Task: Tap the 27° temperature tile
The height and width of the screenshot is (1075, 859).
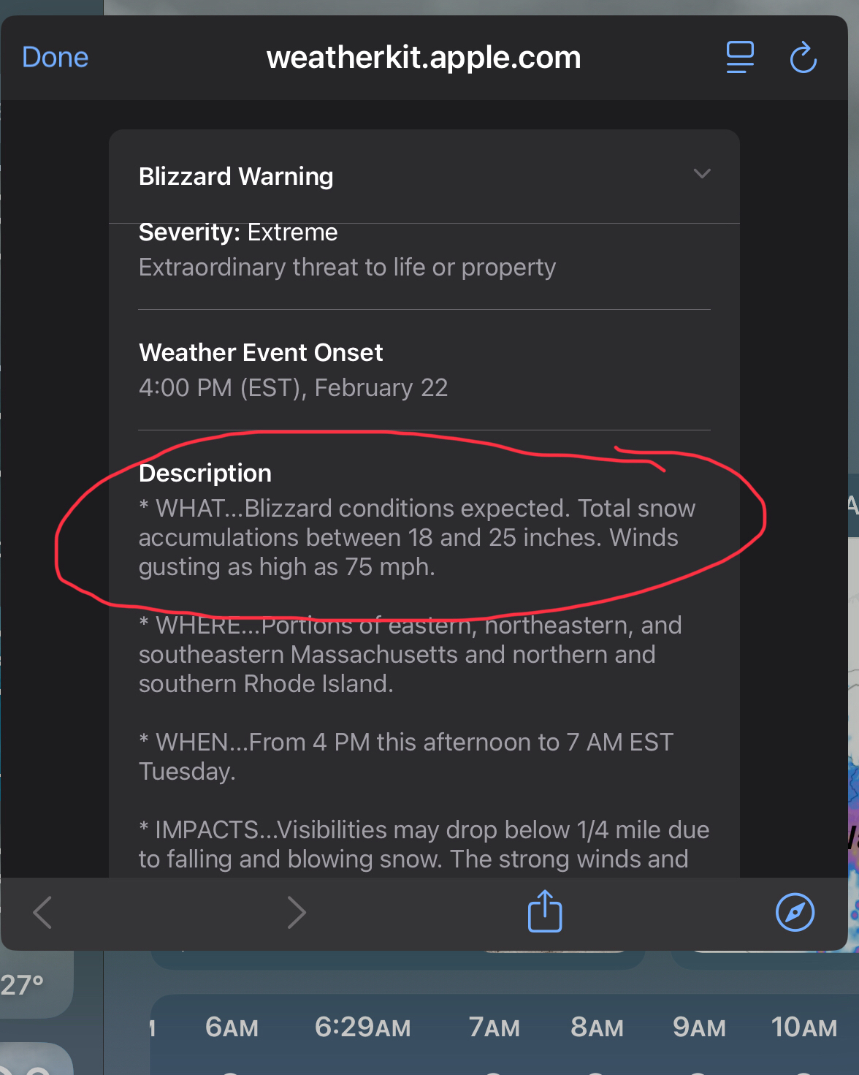Action: 23,985
